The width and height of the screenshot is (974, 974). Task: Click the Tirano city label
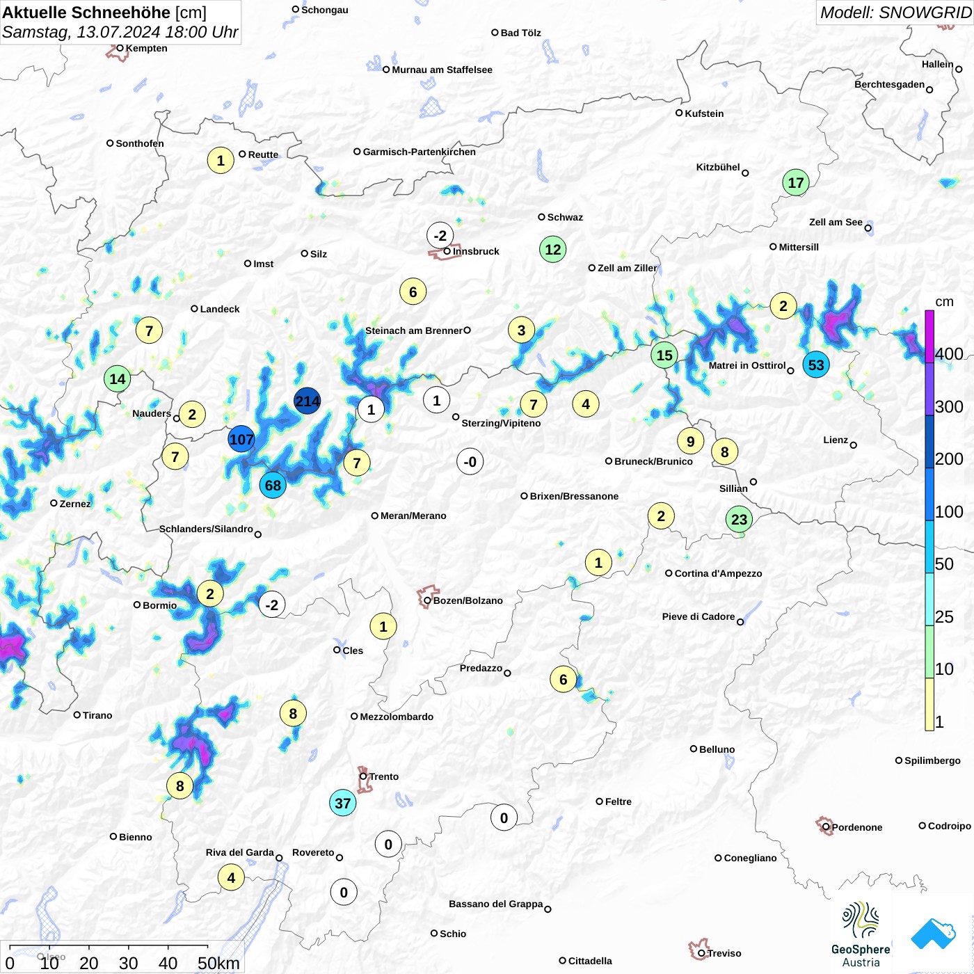click(x=97, y=715)
